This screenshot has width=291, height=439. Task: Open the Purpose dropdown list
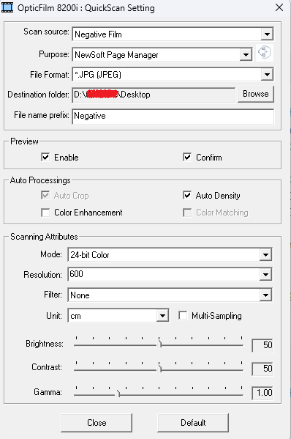pos(246,54)
